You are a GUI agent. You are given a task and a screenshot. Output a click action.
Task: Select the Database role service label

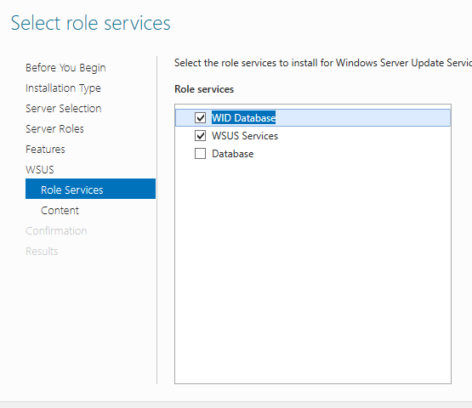pyautogui.click(x=233, y=154)
